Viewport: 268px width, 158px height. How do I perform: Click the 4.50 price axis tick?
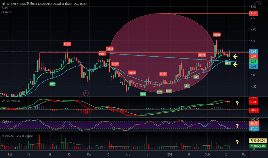coord(253,86)
